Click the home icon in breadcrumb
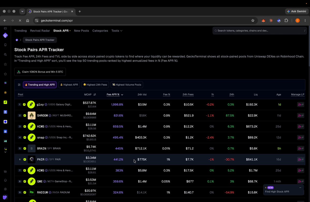Screen dimensions: 310x202 (17, 40)
